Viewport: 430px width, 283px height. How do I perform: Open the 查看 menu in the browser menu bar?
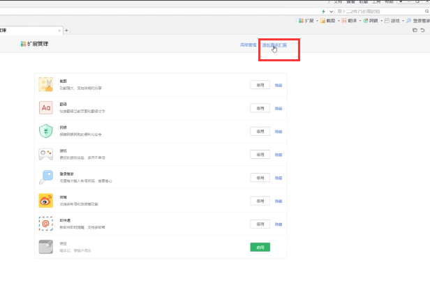tap(350, 1)
